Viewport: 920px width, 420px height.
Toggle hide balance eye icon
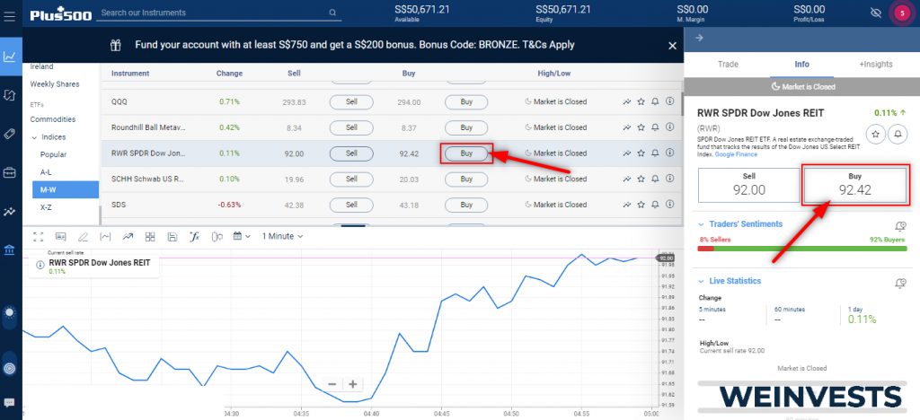click(876, 13)
